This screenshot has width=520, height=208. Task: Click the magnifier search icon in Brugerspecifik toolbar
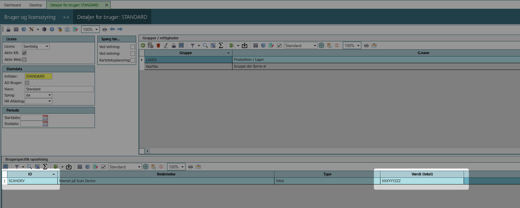pos(30,167)
